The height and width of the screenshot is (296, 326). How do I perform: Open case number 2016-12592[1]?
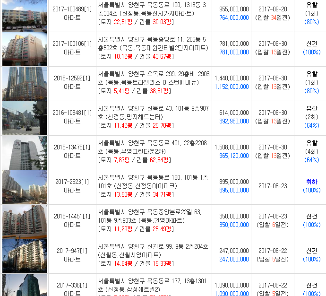point(72,78)
